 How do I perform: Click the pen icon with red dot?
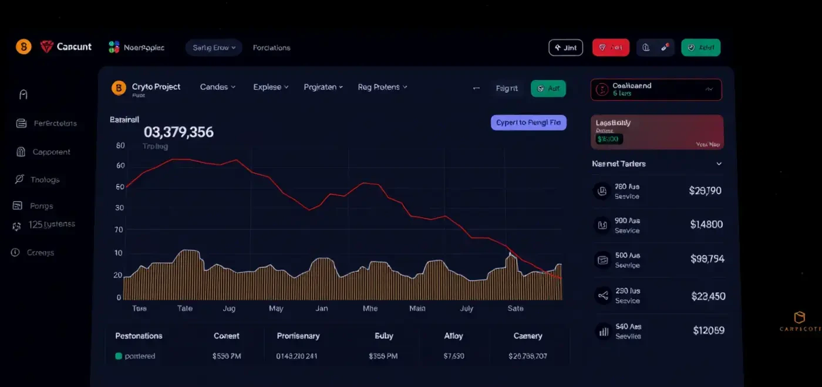pos(665,47)
